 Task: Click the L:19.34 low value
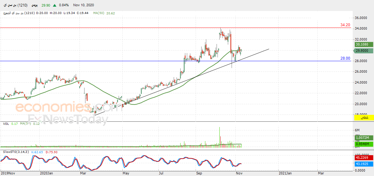[69, 13]
